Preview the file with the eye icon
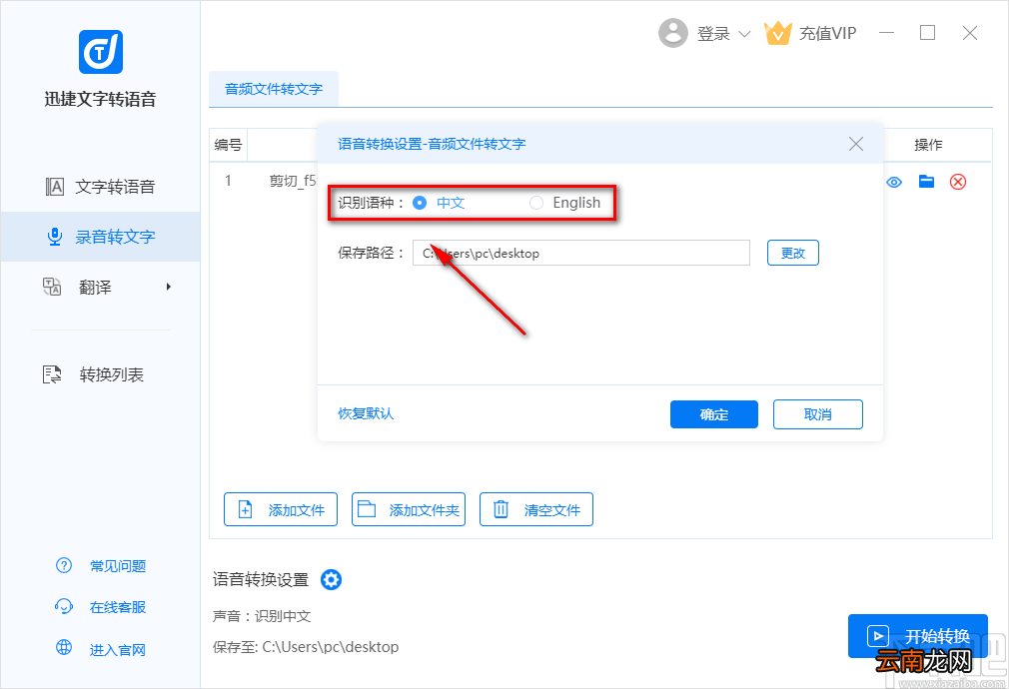This screenshot has height=689, width=1009. click(x=894, y=182)
